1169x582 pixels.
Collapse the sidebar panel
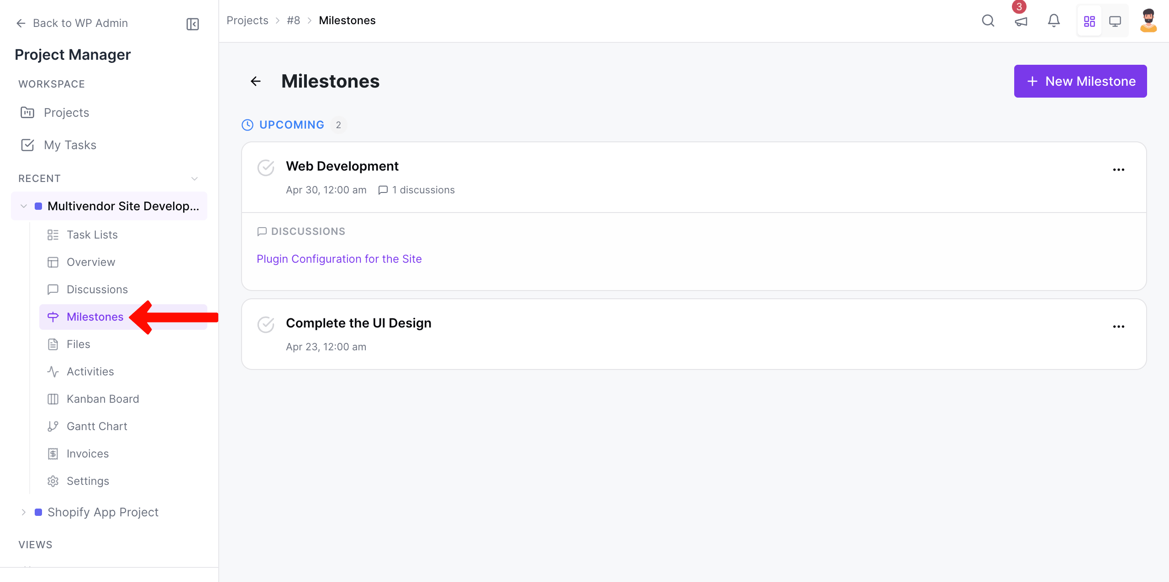click(x=192, y=24)
